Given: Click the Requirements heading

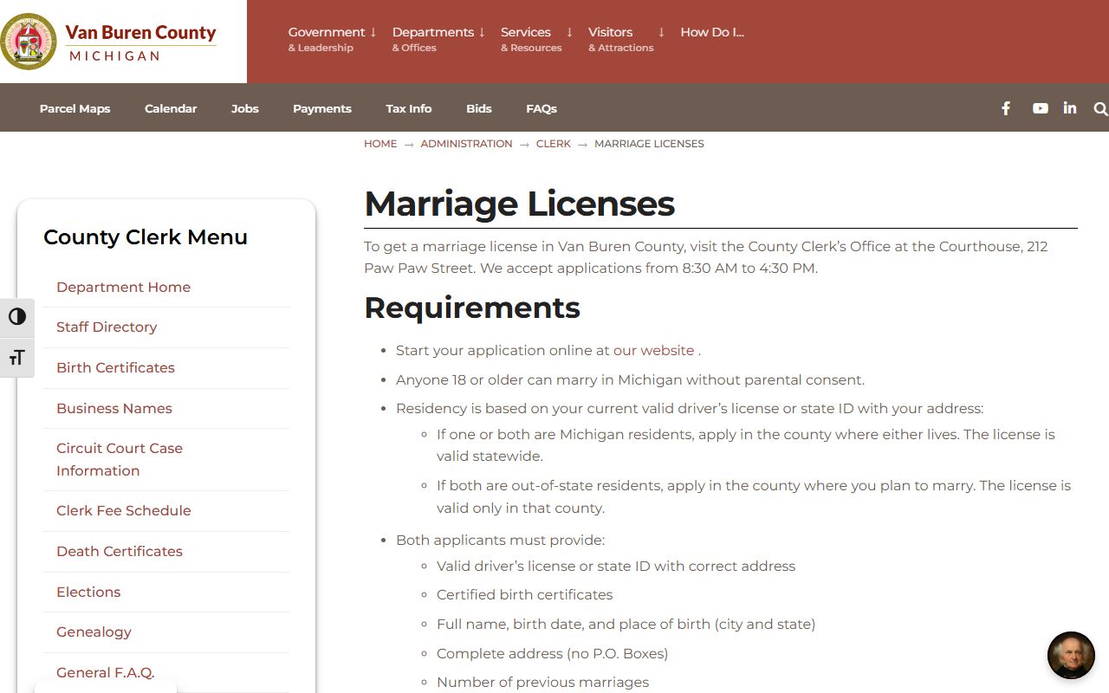Looking at the screenshot, I should pyautogui.click(x=472, y=308).
